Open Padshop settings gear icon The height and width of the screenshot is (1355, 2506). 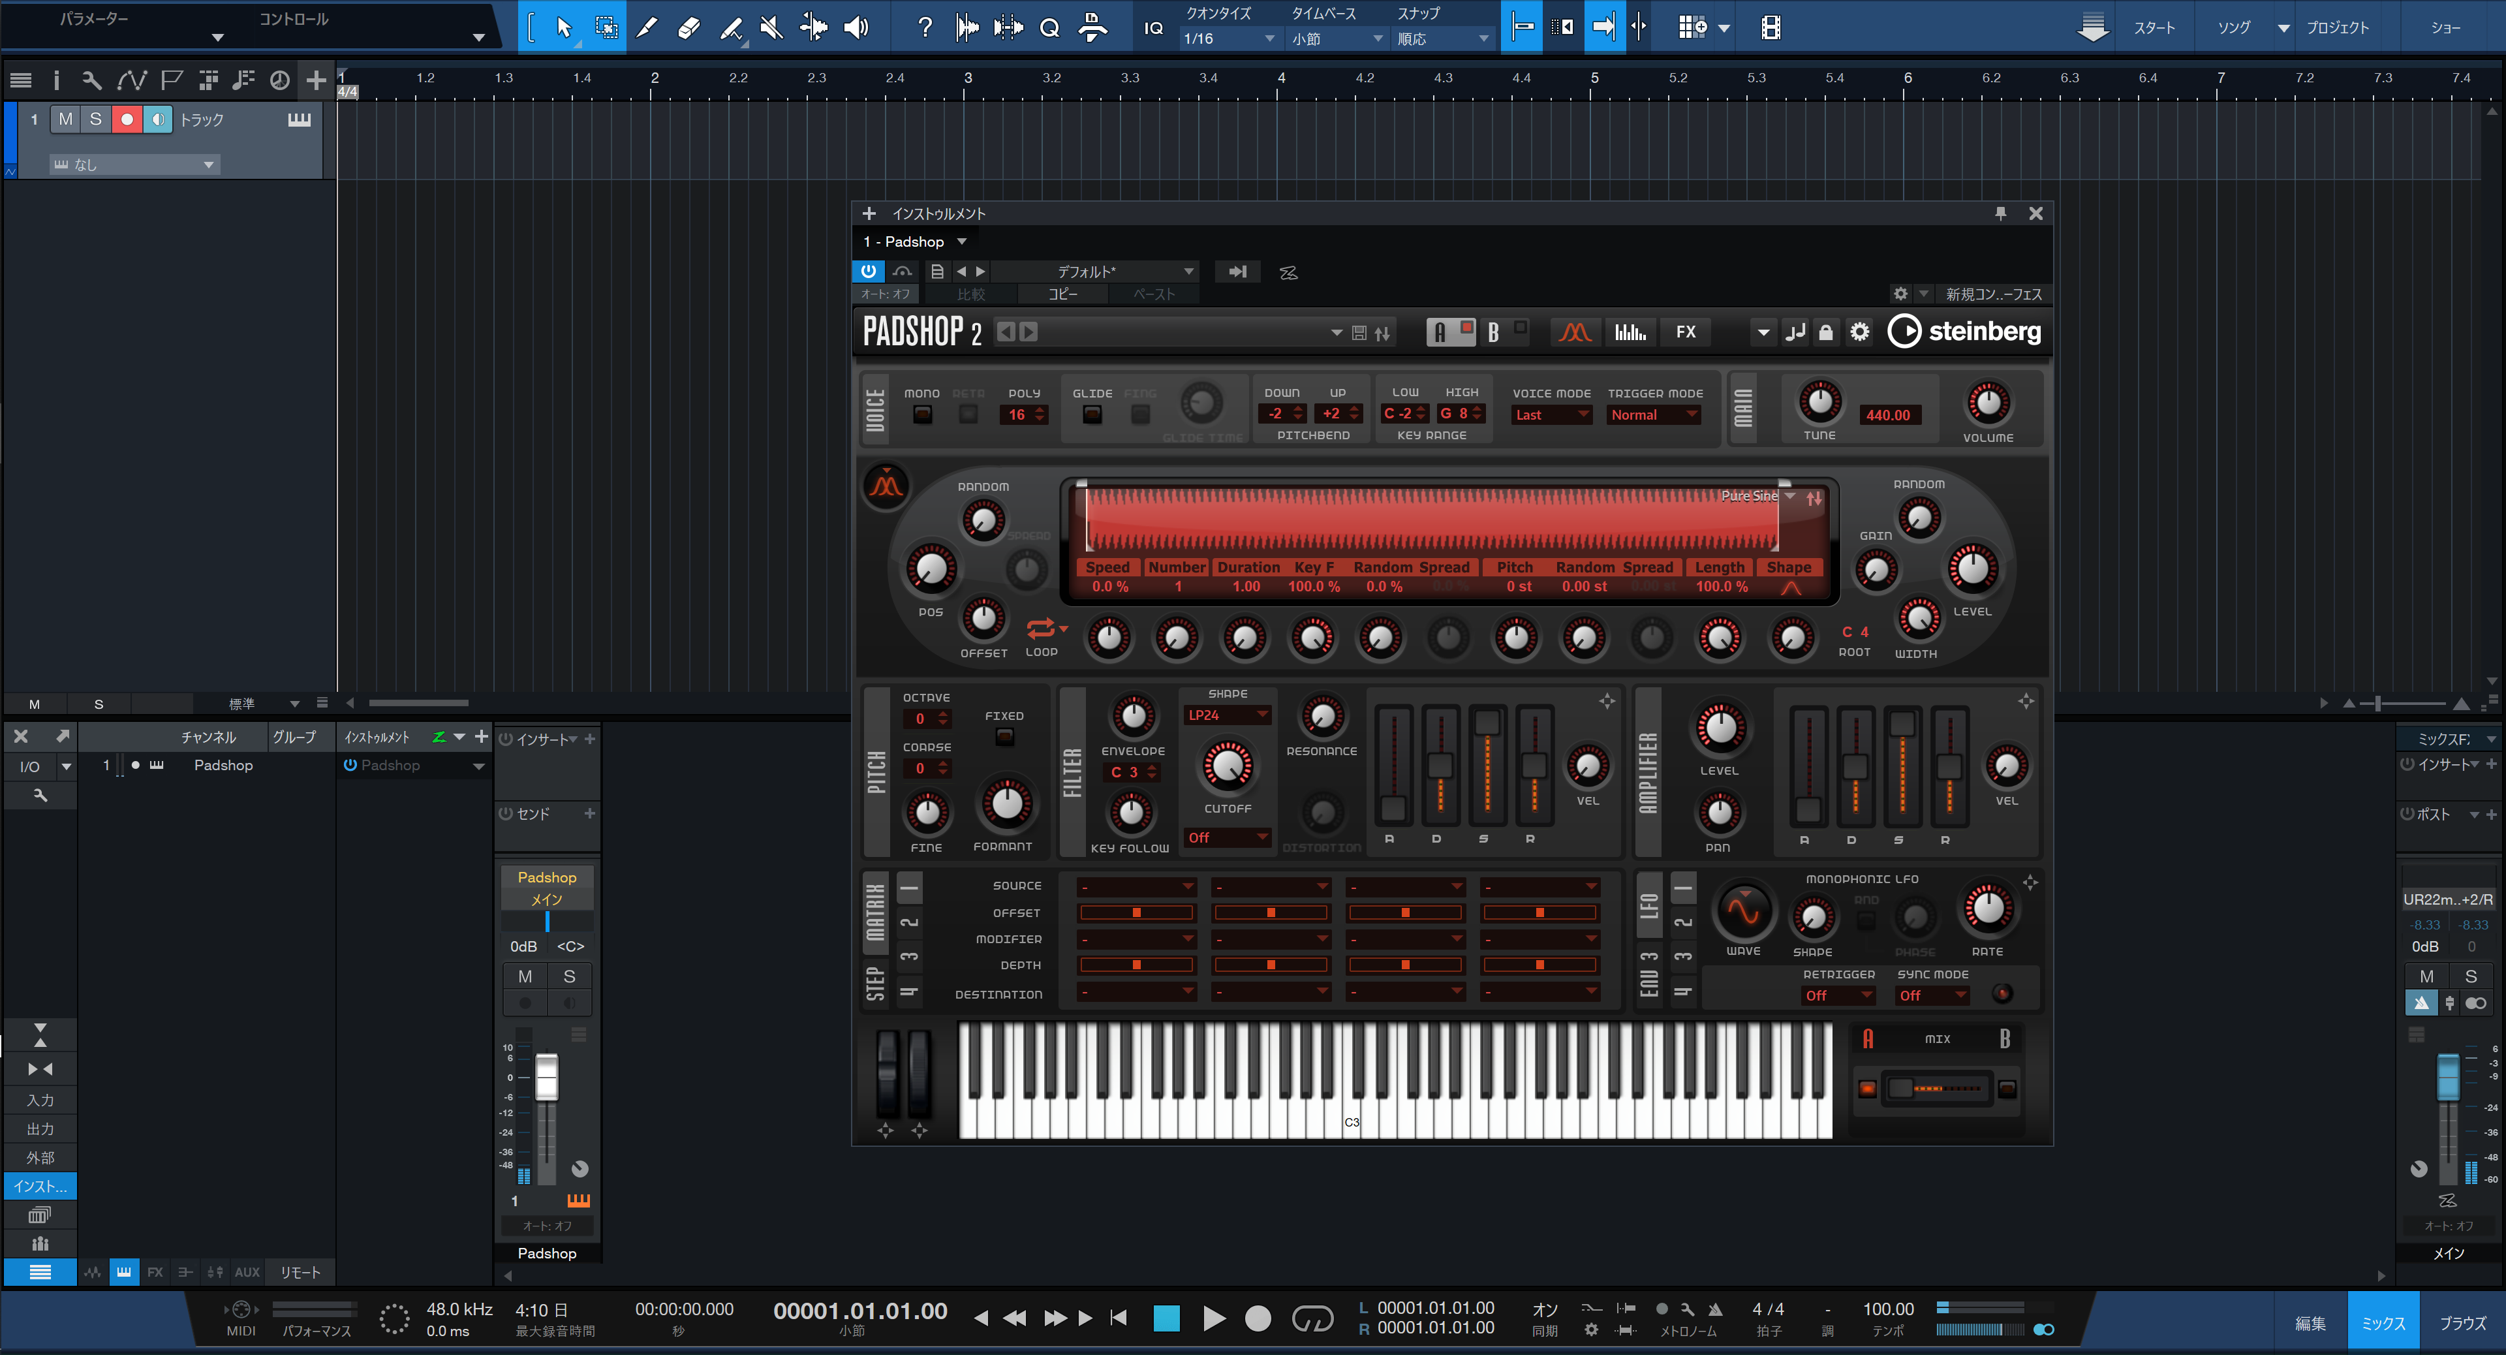(x=1859, y=333)
